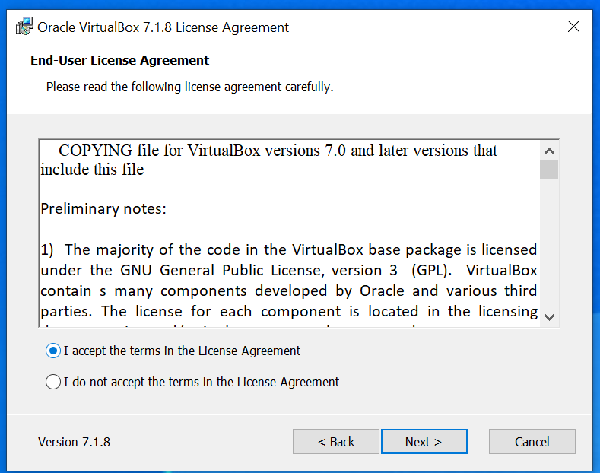The height and width of the screenshot is (473, 600).
Task: Select the do not accept radio button
Action: coord(53,382)
